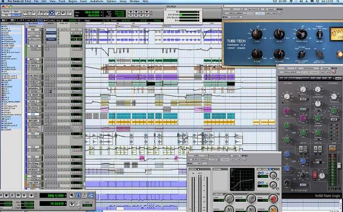Click Go to End in Transport window
The width and height of the screenshot is (343, 212).
coord(24,195)
